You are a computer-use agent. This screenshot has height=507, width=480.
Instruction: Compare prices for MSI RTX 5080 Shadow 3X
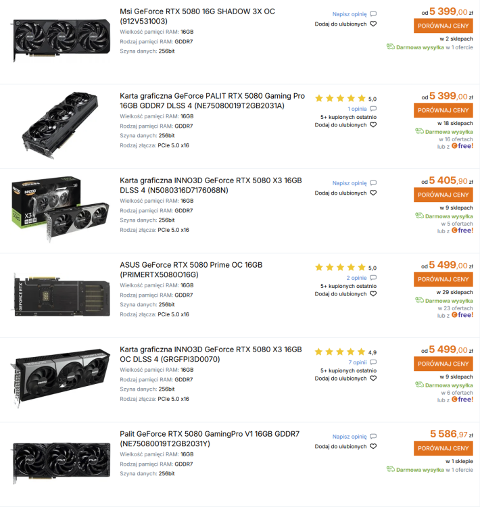443,26
